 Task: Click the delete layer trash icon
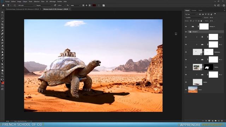[222, 121]
